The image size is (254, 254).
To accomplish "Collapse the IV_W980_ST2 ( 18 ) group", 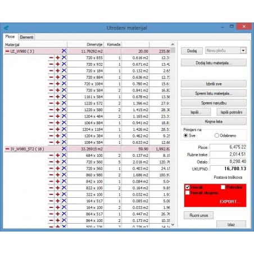I will point(7,149).
